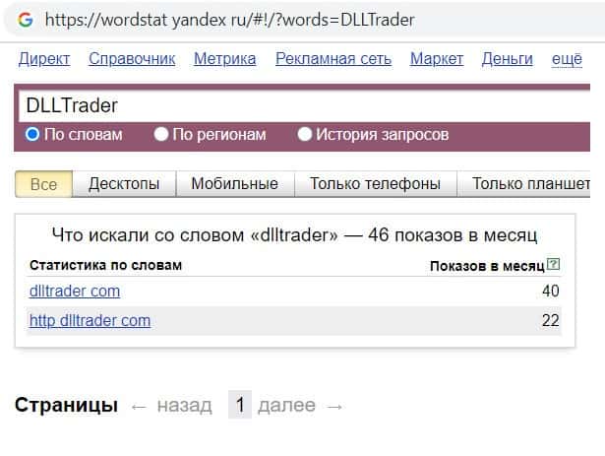The image size is (605, 456).
Task: Open the dlltrader com keyword link
Action: [x=75, y=291]
